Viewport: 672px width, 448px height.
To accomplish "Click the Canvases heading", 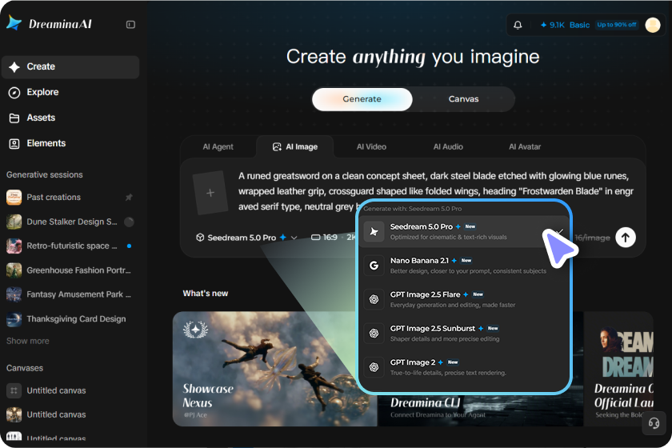I will click(x=25, y=368).
